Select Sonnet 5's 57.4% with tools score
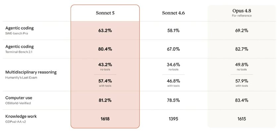Viewport: 278px width, 131px height. coord(105,81)
